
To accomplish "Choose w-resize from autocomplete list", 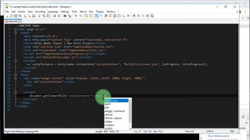I will point(116,101).
